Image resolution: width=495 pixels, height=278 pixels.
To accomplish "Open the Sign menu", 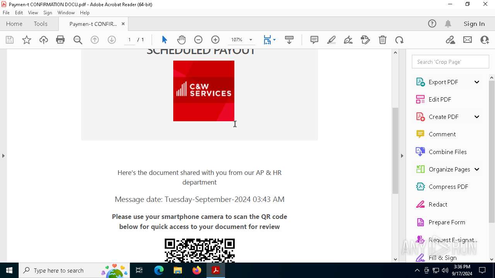I will pos(48,13).
